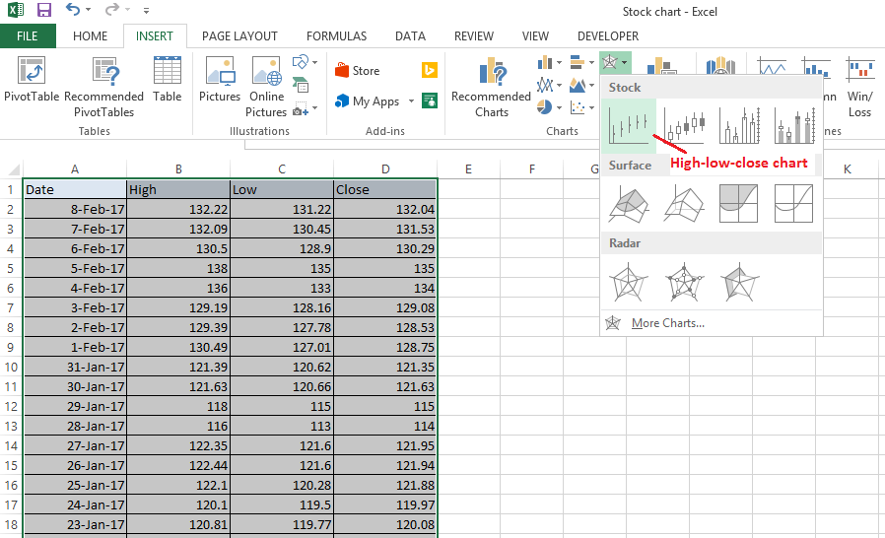Image resolution: width=885 pixels, height=538 pixels.
Task: Switch to the DEVELOPER tab
Action: (x=608, y=36)
